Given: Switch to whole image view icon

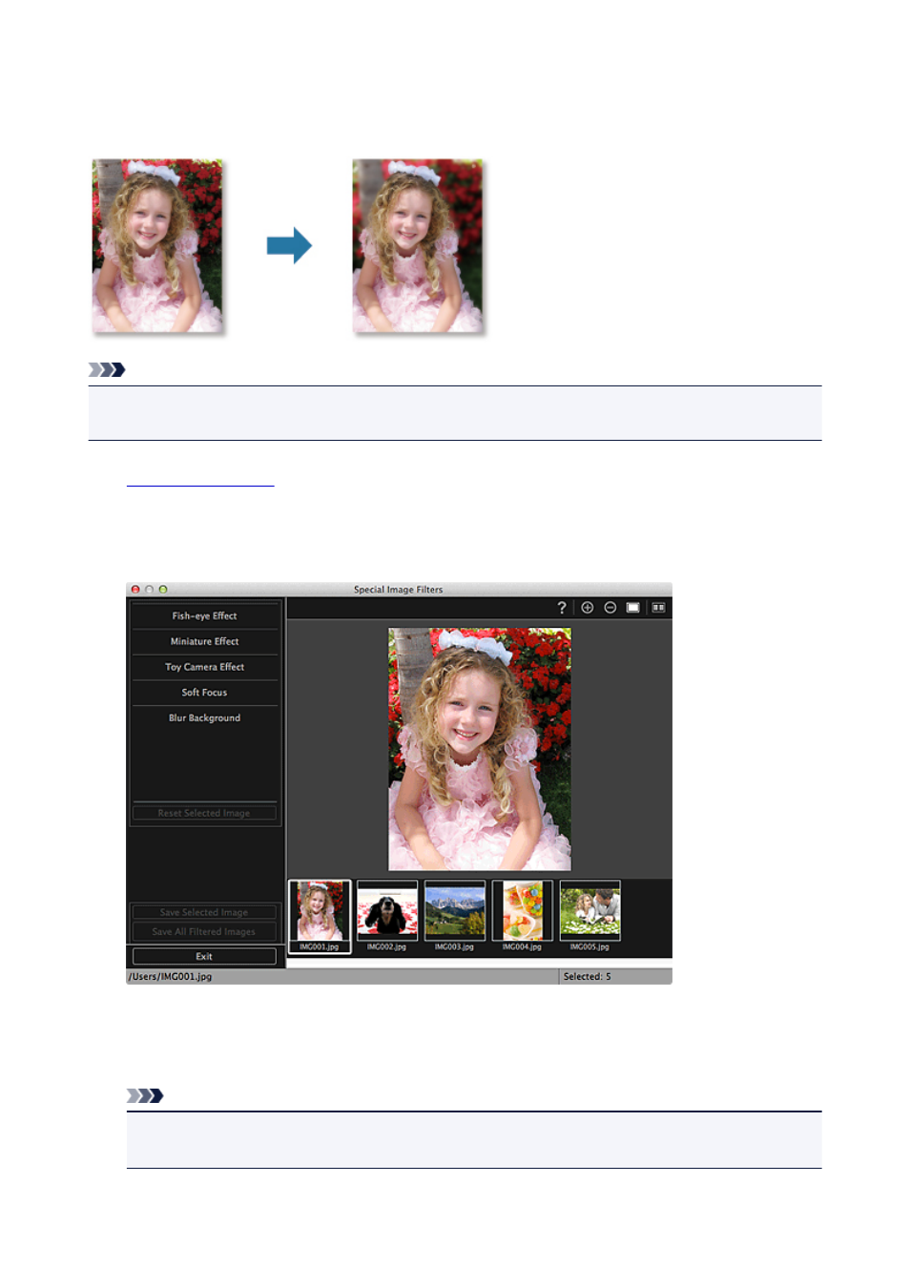Looking at the screenshot, I should 633,608.
